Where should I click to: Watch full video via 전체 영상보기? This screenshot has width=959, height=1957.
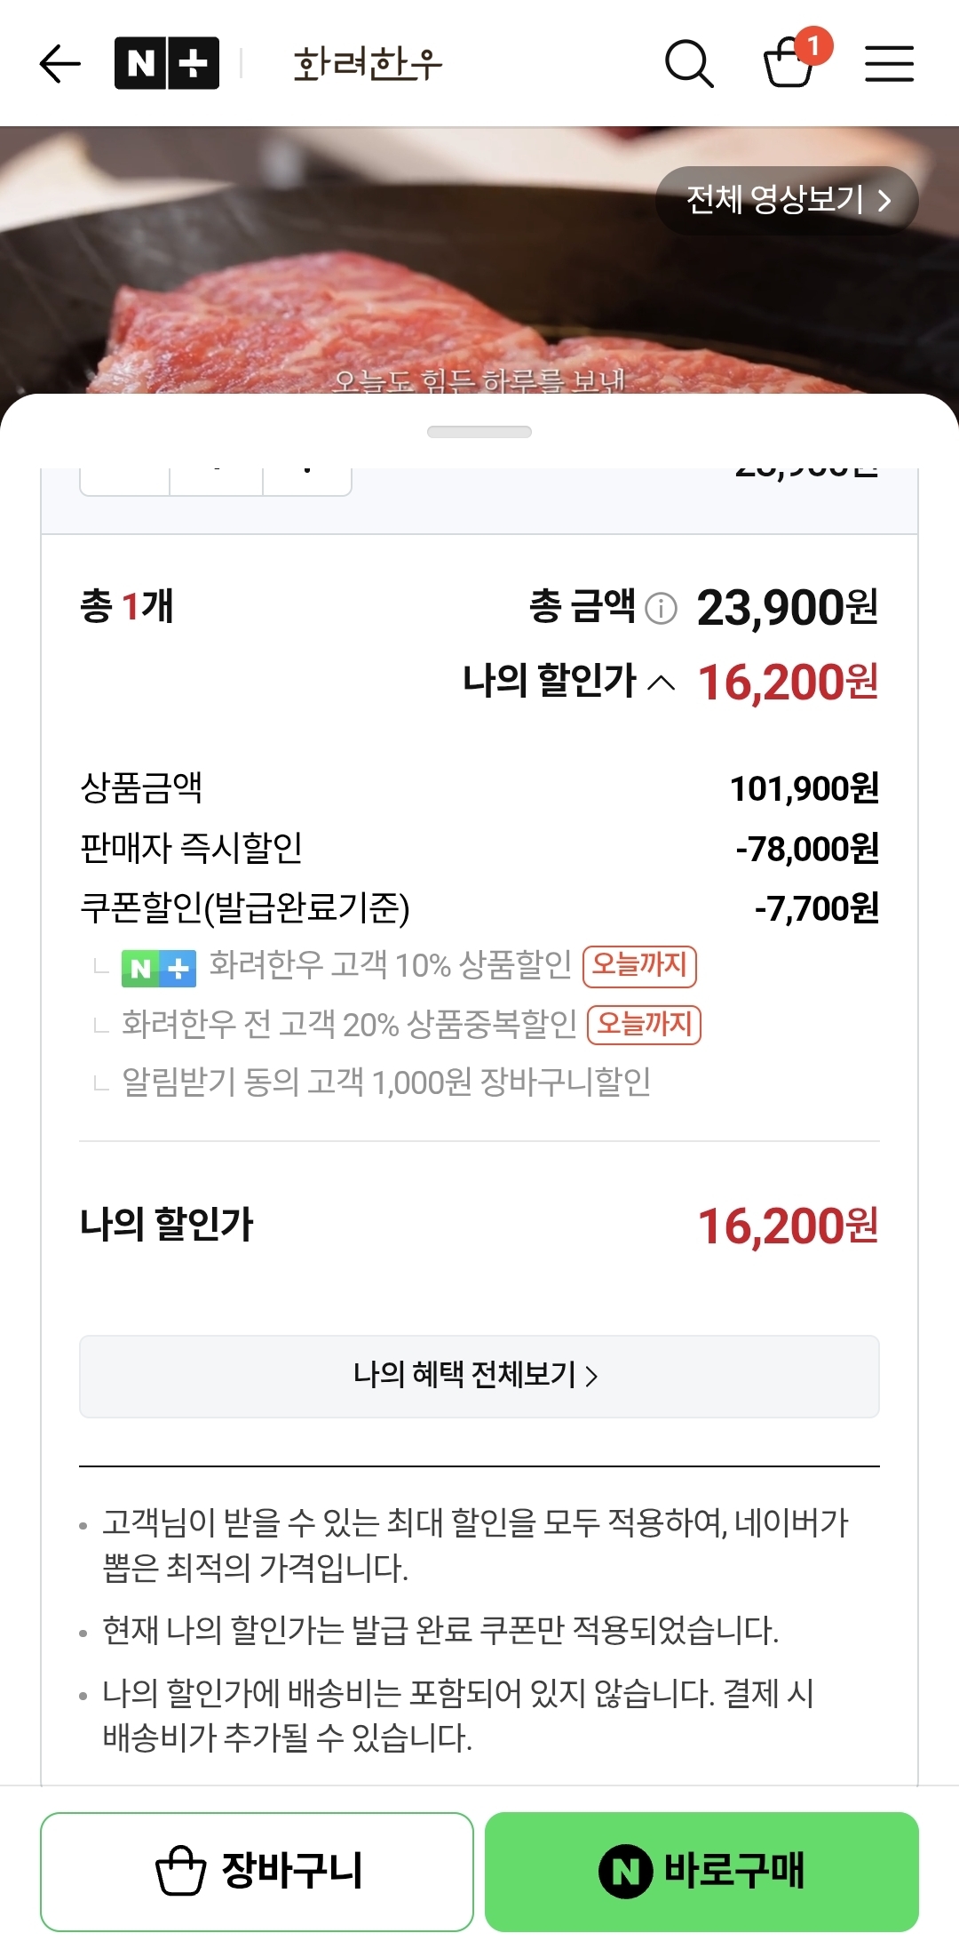(787, 200)
